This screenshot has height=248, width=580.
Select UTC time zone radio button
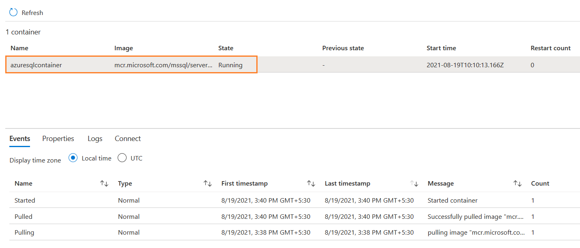(x=122, y=158)
